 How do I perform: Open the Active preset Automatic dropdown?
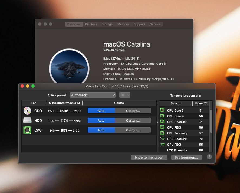click(93, 95)
